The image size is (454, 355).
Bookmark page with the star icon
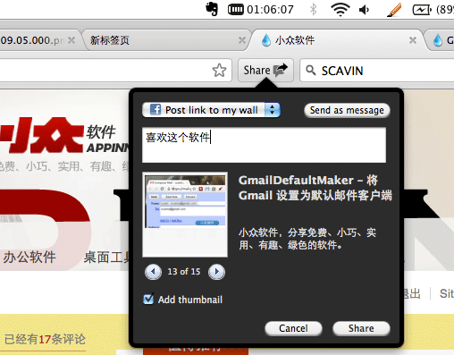coord(219,71)
